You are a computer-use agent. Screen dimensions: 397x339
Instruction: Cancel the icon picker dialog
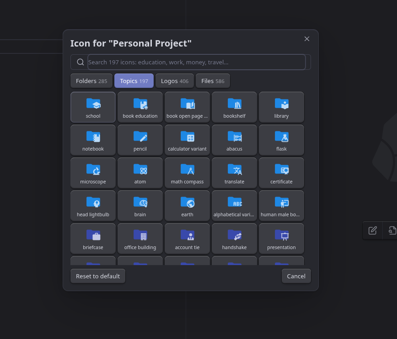[x=296, y=276]
